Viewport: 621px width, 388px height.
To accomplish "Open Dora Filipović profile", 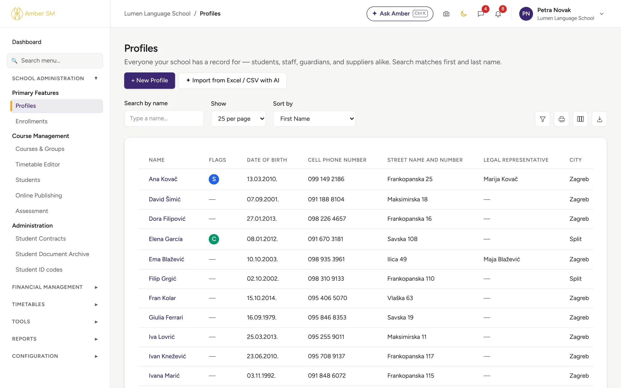I will 167,219.
